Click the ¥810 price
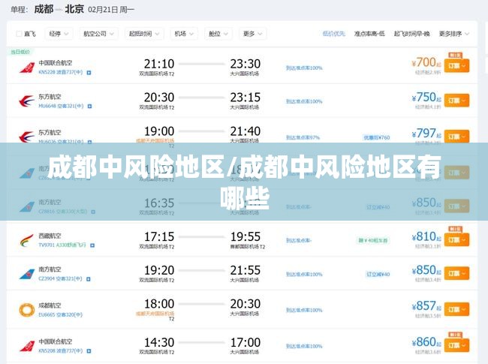488x364 pixels. pos(426,236)
